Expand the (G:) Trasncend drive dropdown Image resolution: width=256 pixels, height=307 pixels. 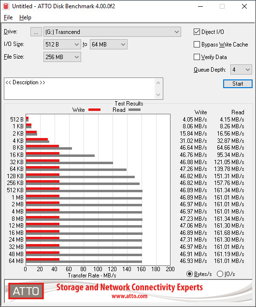point(112,32)
